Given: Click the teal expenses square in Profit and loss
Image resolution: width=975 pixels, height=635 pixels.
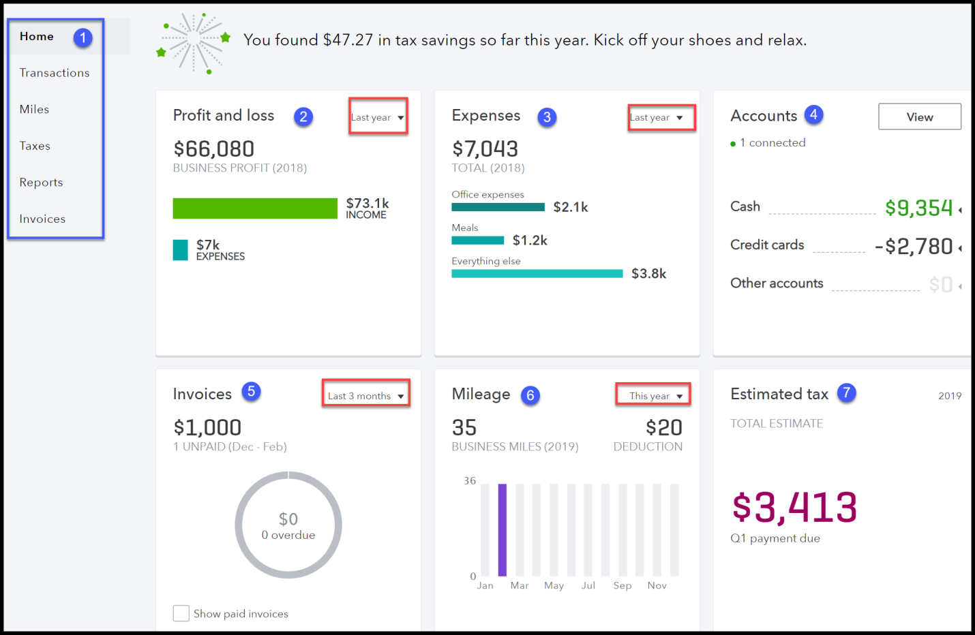Looking at the screenshot, I should [181, 250].
